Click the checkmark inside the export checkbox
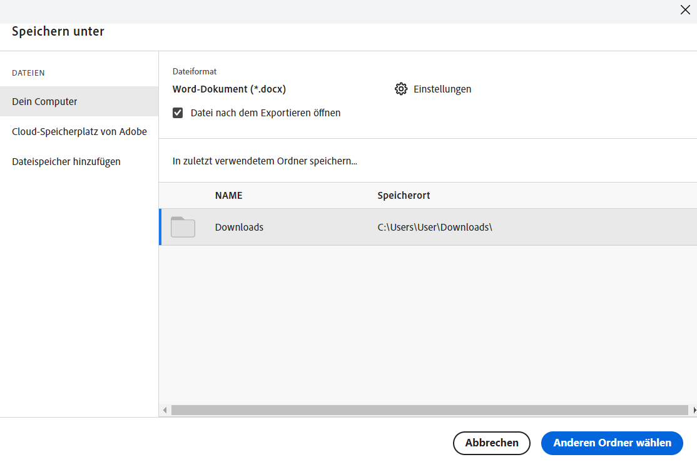697x467 pixels. point(178,113)
